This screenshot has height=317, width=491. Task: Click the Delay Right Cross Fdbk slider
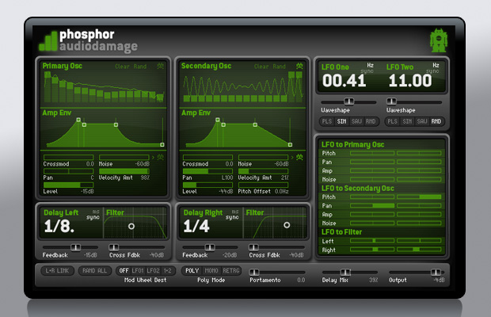276,247
